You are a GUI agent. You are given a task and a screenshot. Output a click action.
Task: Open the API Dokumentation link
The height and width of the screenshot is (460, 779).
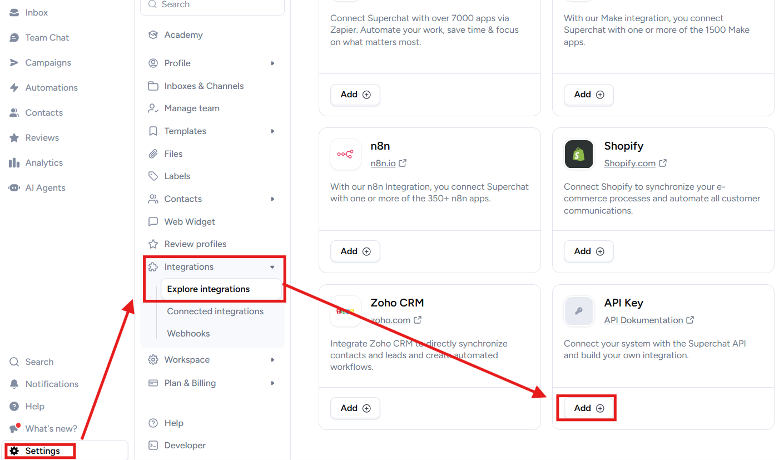point(643,320)
